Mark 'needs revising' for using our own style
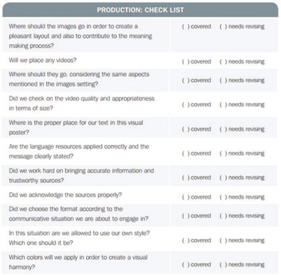This screenshot has height=275, width=281. point(222,240)
